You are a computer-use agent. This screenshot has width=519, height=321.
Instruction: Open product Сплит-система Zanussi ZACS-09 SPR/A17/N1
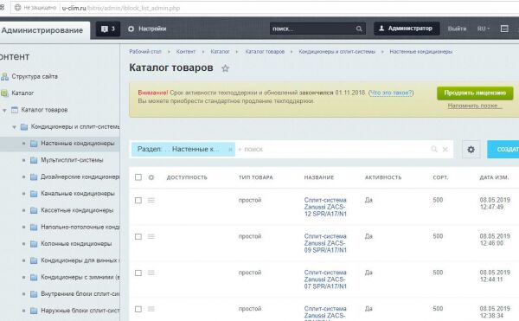click(325, 243)
